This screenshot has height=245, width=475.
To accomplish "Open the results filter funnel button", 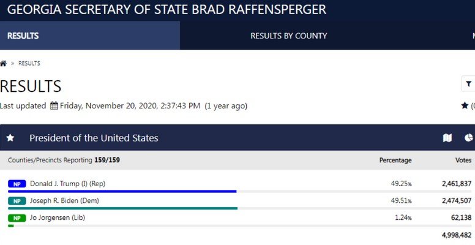I will [469, 84].
